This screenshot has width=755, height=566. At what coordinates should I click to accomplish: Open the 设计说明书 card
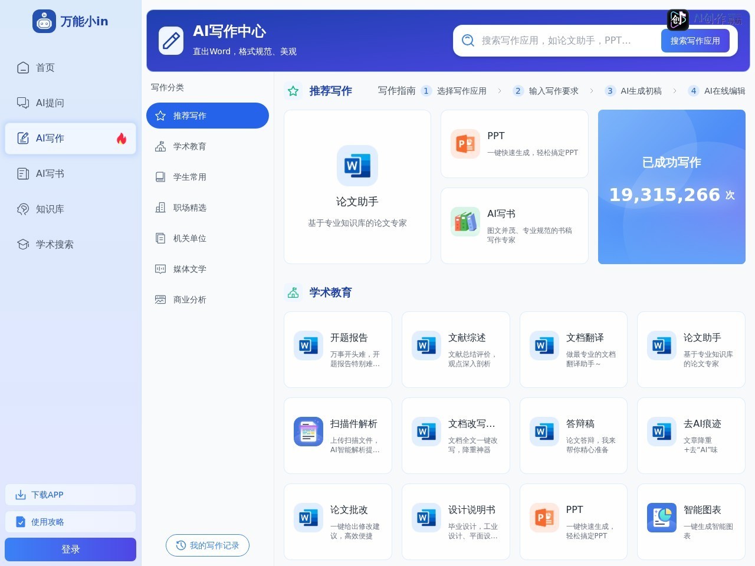456,522
